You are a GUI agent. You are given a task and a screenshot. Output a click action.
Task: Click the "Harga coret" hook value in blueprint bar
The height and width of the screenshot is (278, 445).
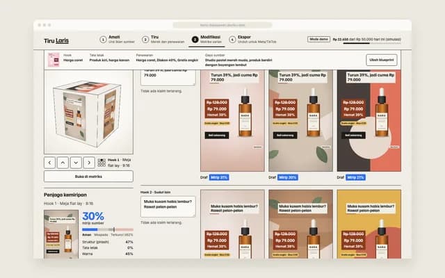point(73,60)
